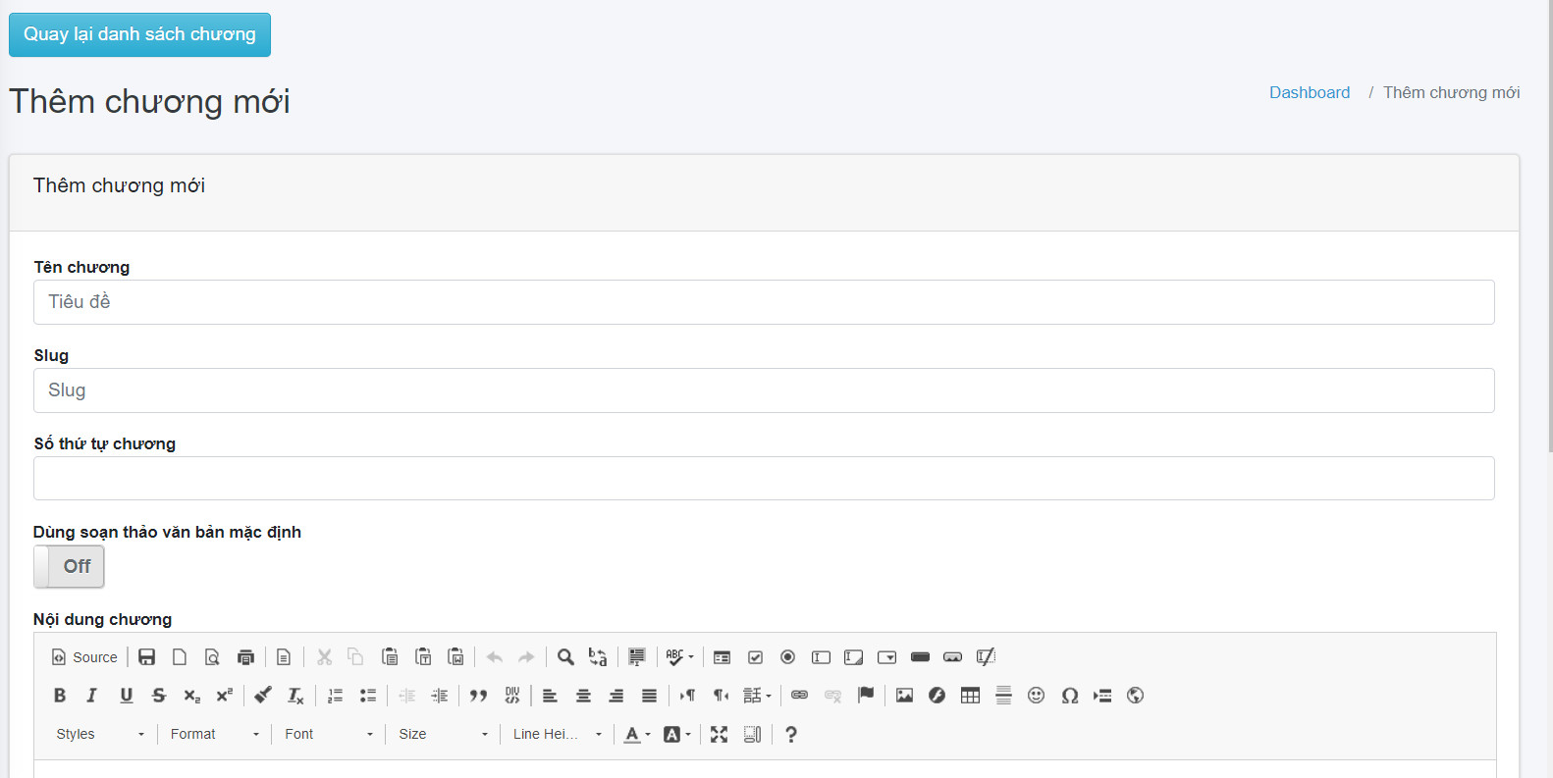
Task: Insert a Smiley emoticon
Action: [1036, 696]
